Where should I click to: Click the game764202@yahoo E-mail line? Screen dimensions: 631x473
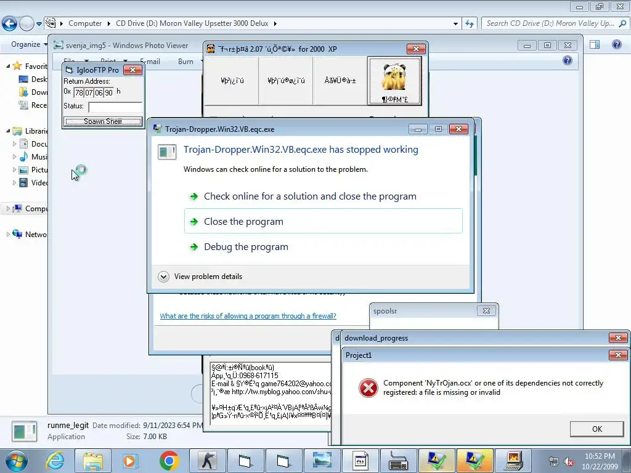pos(271,383)
